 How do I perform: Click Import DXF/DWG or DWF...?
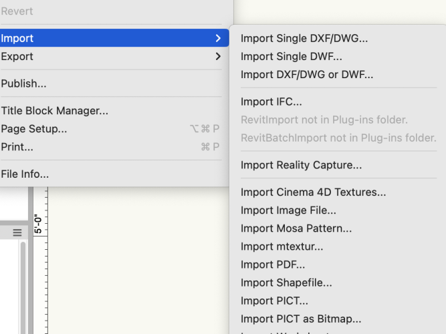tap(307, 75)
